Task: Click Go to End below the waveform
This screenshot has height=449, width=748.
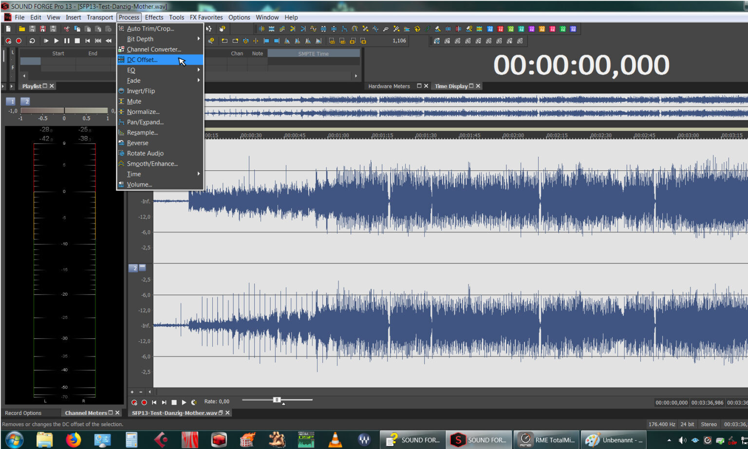Action: click(164, 402)
